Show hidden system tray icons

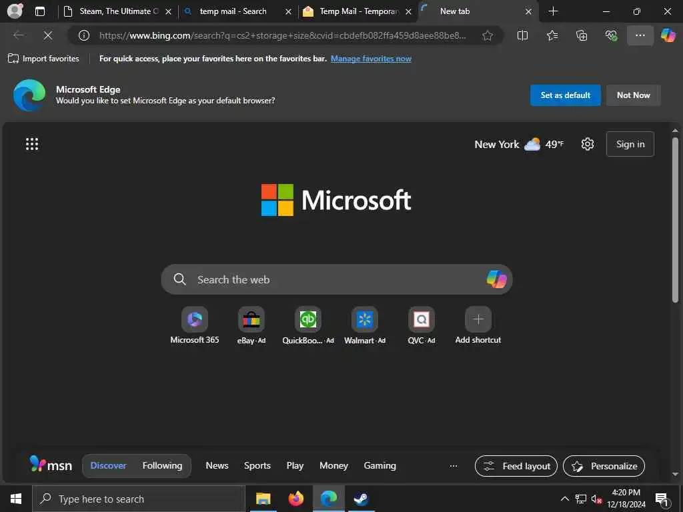click(x=564, y=499)
